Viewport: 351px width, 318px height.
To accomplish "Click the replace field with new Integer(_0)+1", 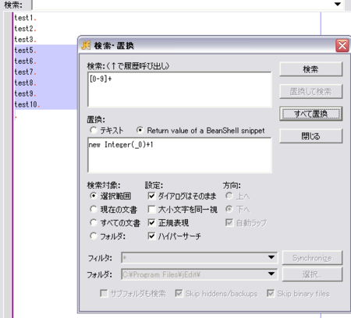I will coord(179,155).
